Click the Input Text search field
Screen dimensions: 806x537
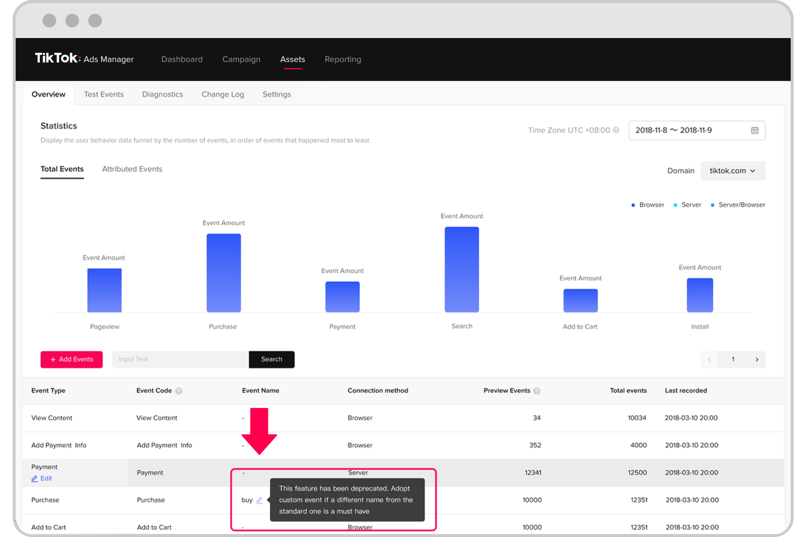[180, 359]
